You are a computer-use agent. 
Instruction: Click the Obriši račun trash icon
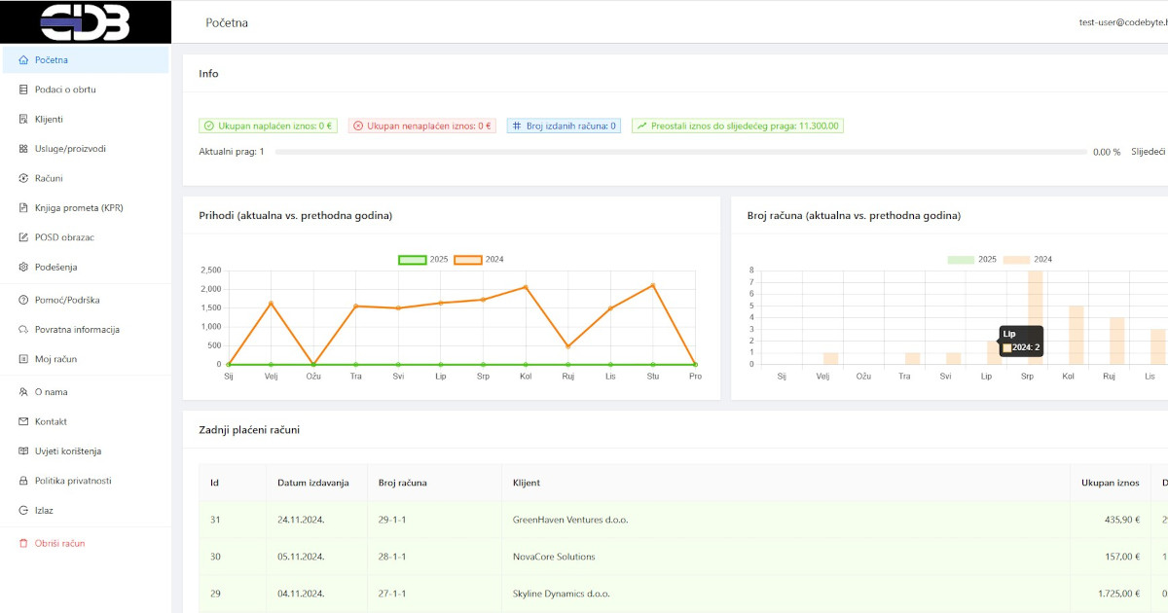click(x=23, y=544)
